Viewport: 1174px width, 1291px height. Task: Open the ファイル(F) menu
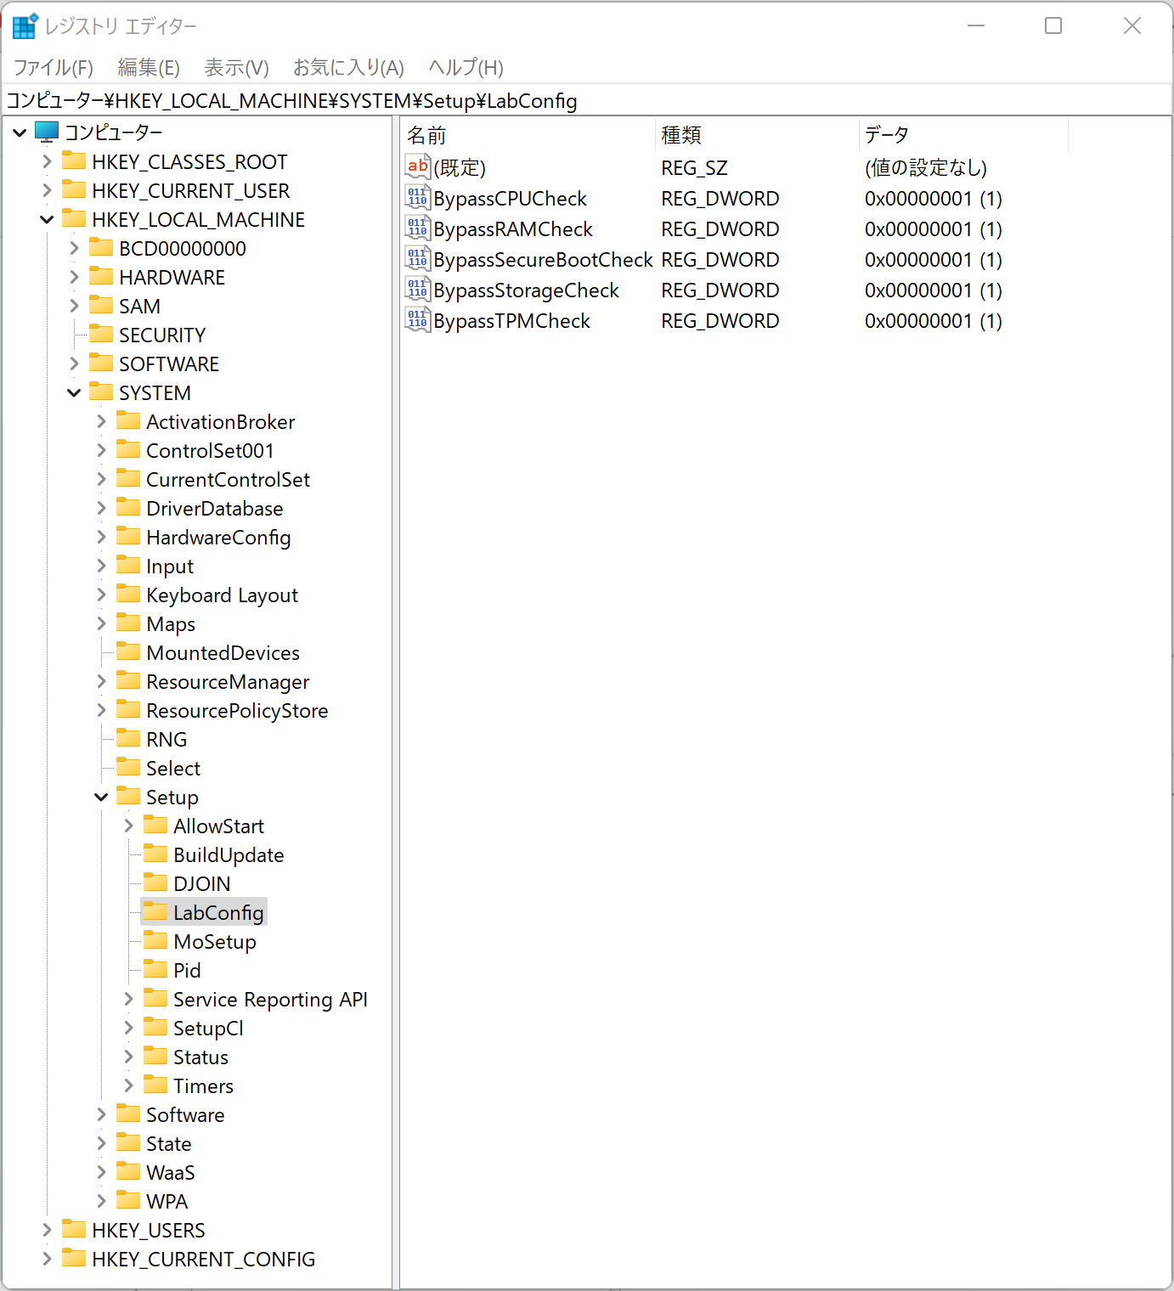point(53,67)
